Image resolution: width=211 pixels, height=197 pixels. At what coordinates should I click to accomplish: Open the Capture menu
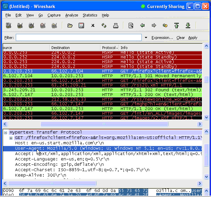[54, 15]
